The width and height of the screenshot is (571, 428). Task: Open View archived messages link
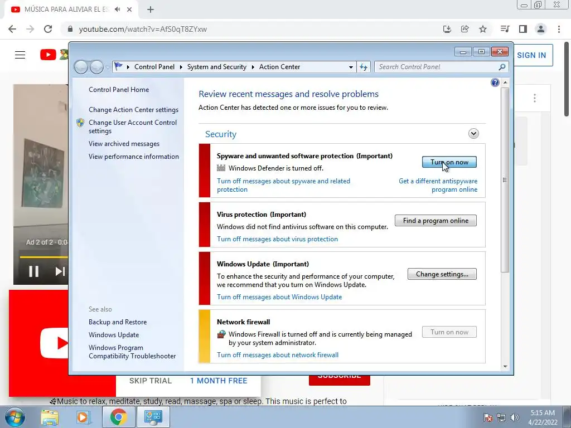tap(124, 144)
